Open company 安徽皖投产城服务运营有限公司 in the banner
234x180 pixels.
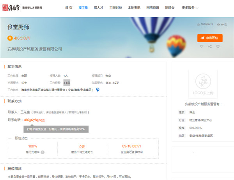[35, 49]
